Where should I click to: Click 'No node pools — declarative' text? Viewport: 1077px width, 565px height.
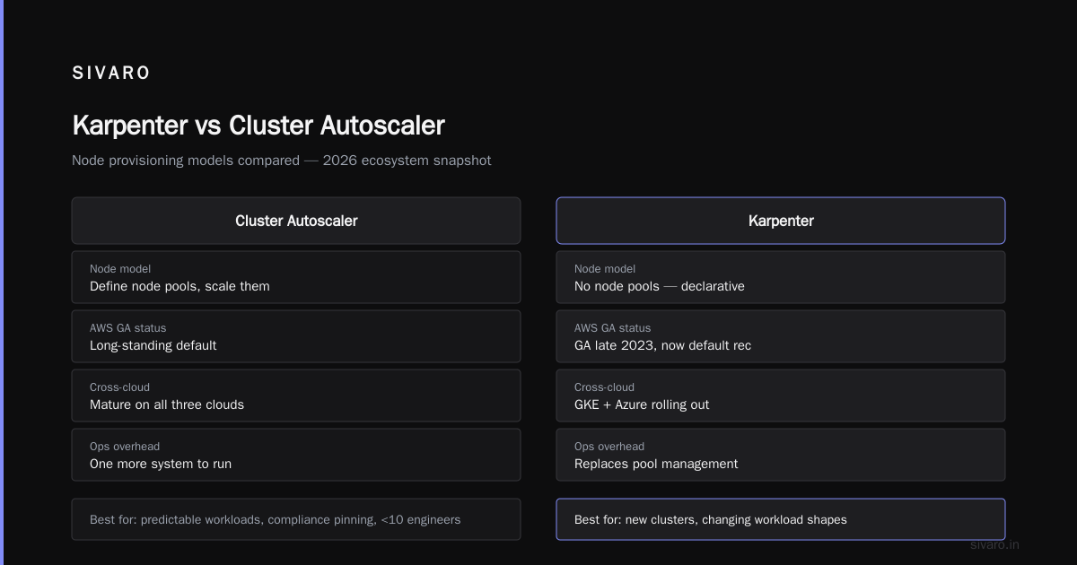coord(660,286)
